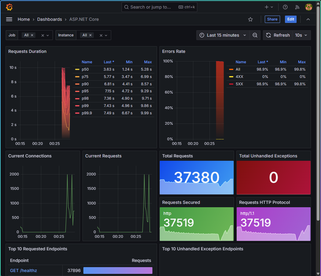Open the GET /healthz endpoint link

coord(24,270)
